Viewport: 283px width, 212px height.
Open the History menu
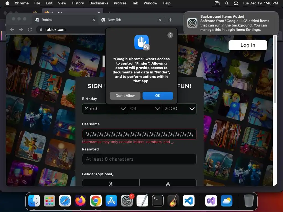click(x=78, y=3)
